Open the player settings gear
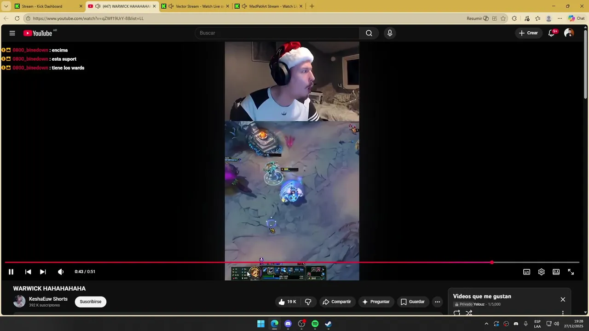 [x=542, y=272]
